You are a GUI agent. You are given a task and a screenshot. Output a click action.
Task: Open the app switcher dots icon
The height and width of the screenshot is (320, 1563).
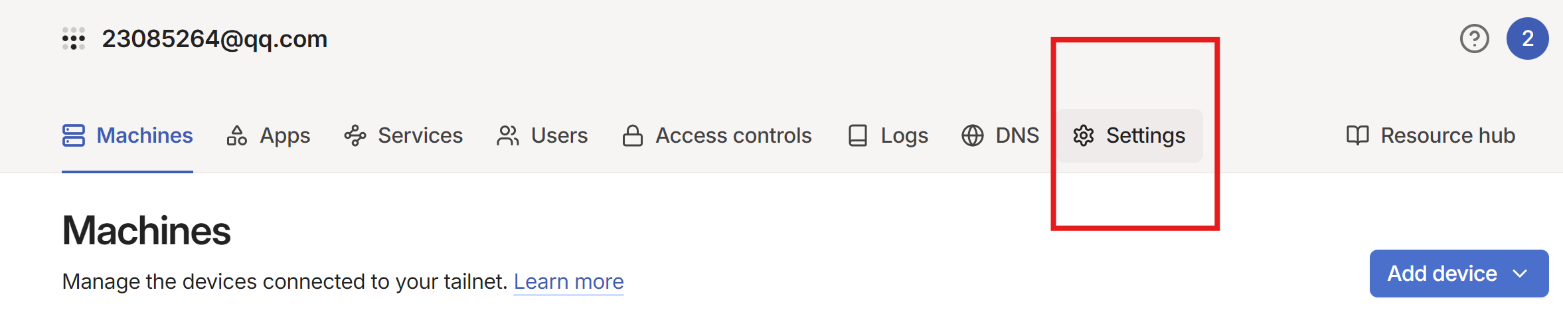coord(74,39)
